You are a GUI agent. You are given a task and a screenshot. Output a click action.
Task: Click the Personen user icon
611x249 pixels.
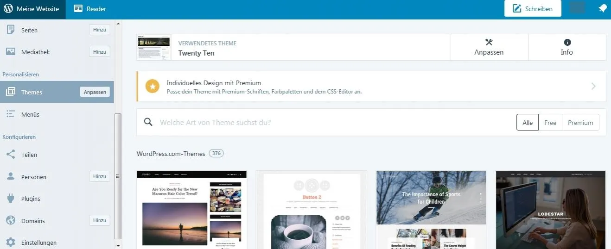pyautogui.click(x=11, y=176)
